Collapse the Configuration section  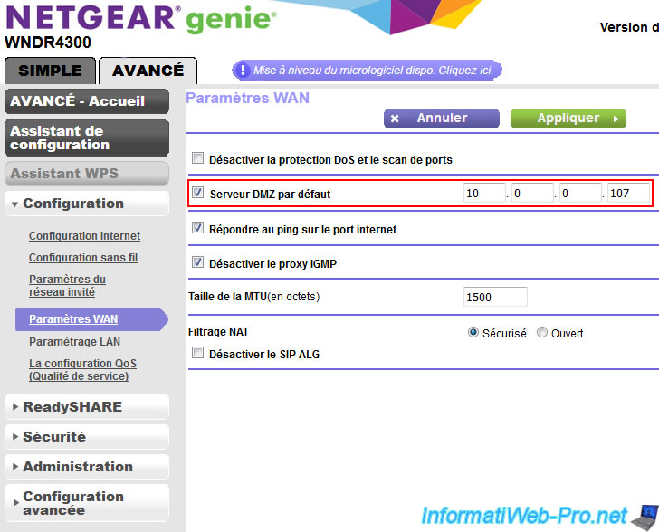coord(87,204)
